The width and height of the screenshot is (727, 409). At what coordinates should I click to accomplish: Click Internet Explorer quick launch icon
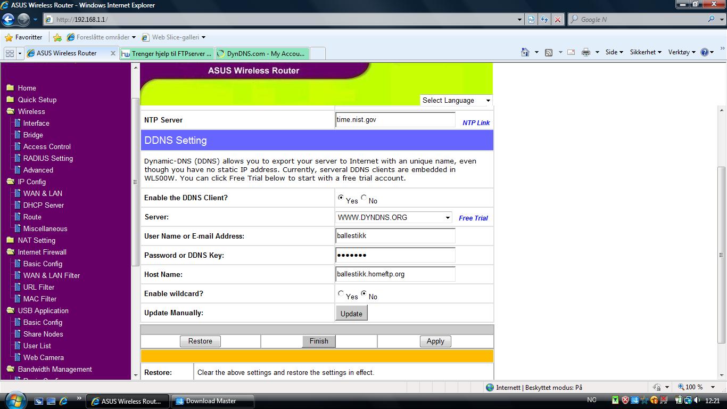coord(64,401)
